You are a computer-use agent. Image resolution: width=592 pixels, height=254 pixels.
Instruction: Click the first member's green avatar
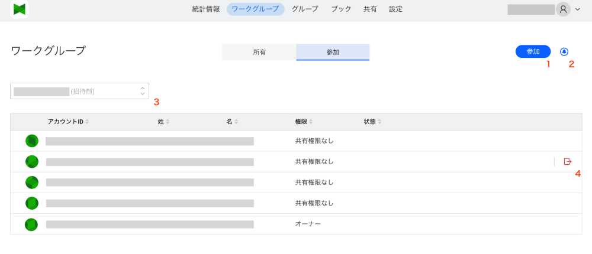[x=31, y=141]
